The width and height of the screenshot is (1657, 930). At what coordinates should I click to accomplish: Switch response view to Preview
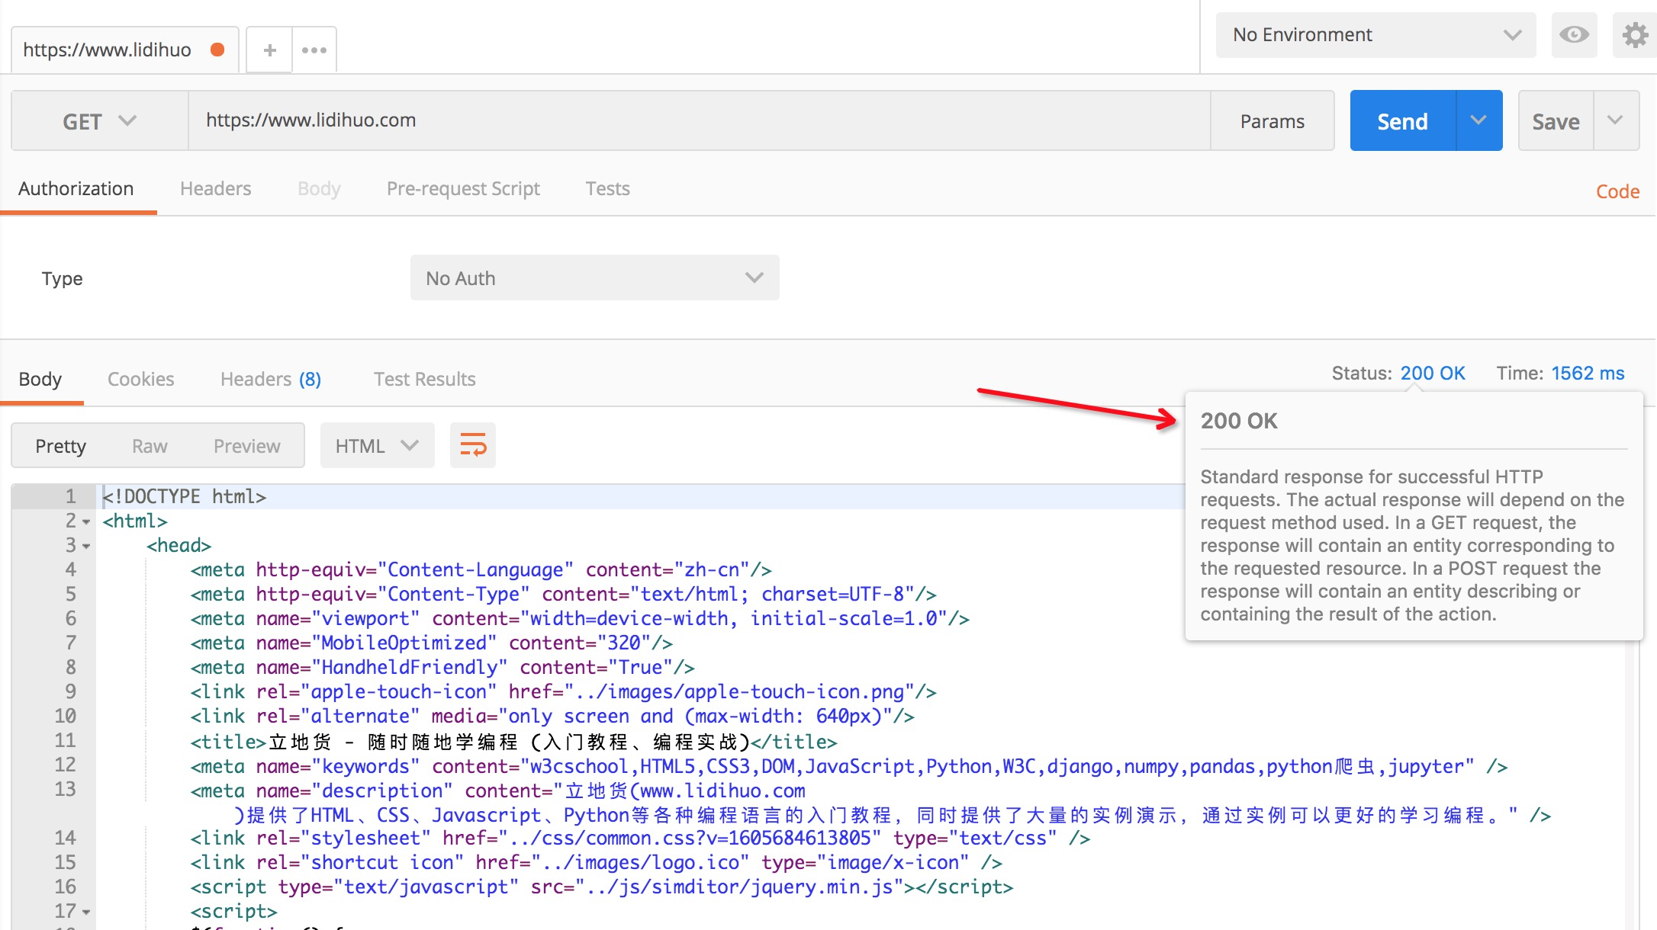(247, 446)
